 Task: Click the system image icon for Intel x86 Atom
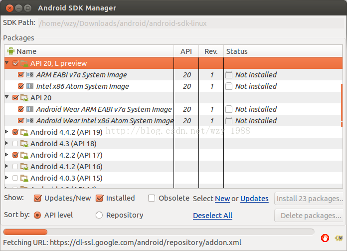coord(30,86)
